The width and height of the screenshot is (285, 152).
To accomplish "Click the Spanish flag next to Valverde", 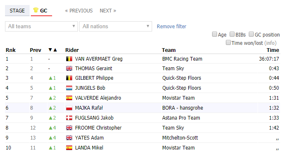I will pyautogui.click(x=69, y=98).
